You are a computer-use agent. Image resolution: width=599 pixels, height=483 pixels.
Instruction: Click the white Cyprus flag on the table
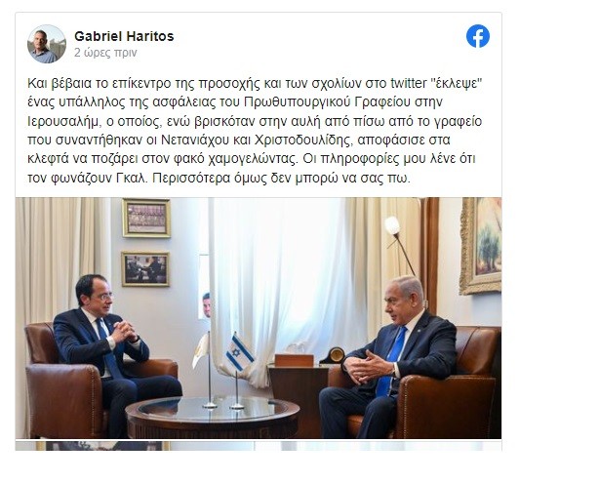pos(201,351)
